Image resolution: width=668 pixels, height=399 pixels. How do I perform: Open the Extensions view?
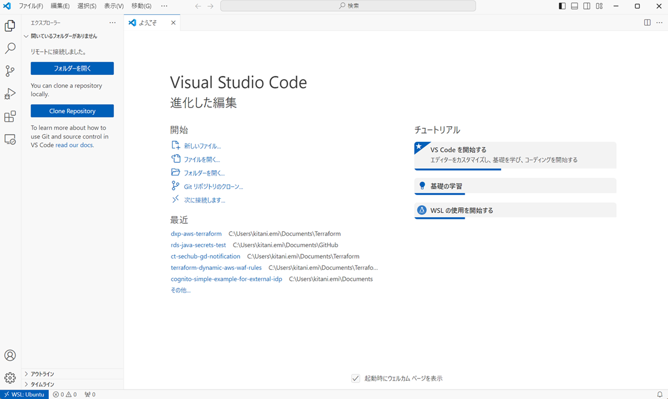tap(10, 116)
